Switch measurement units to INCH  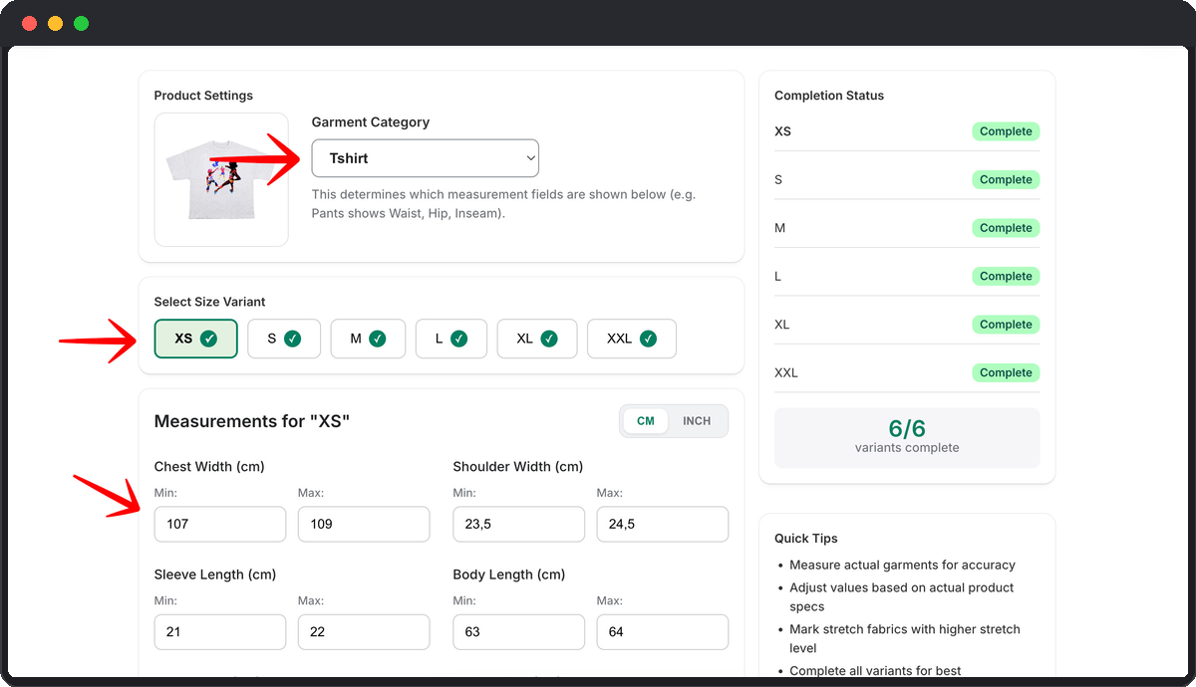(697, 421)
